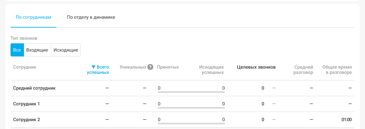Sort by Принятых column header

(x=168, y=67)
